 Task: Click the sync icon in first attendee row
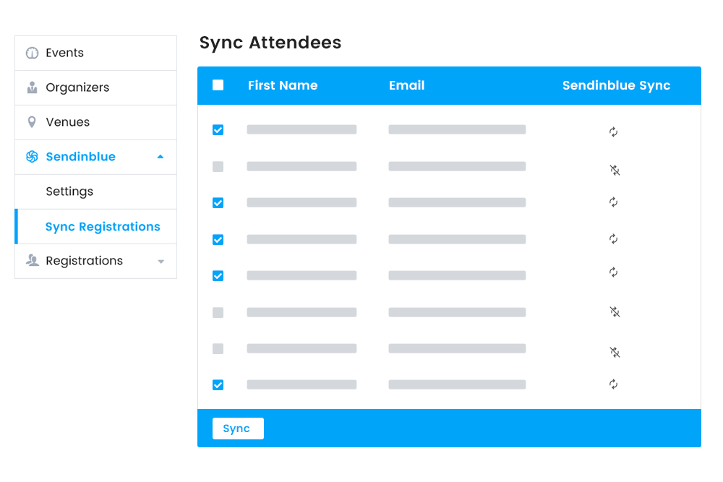614,132
